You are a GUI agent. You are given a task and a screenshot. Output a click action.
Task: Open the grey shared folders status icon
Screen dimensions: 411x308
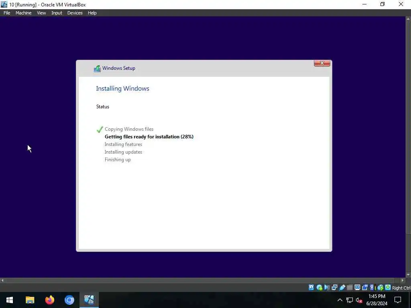[x=350, y=288]
